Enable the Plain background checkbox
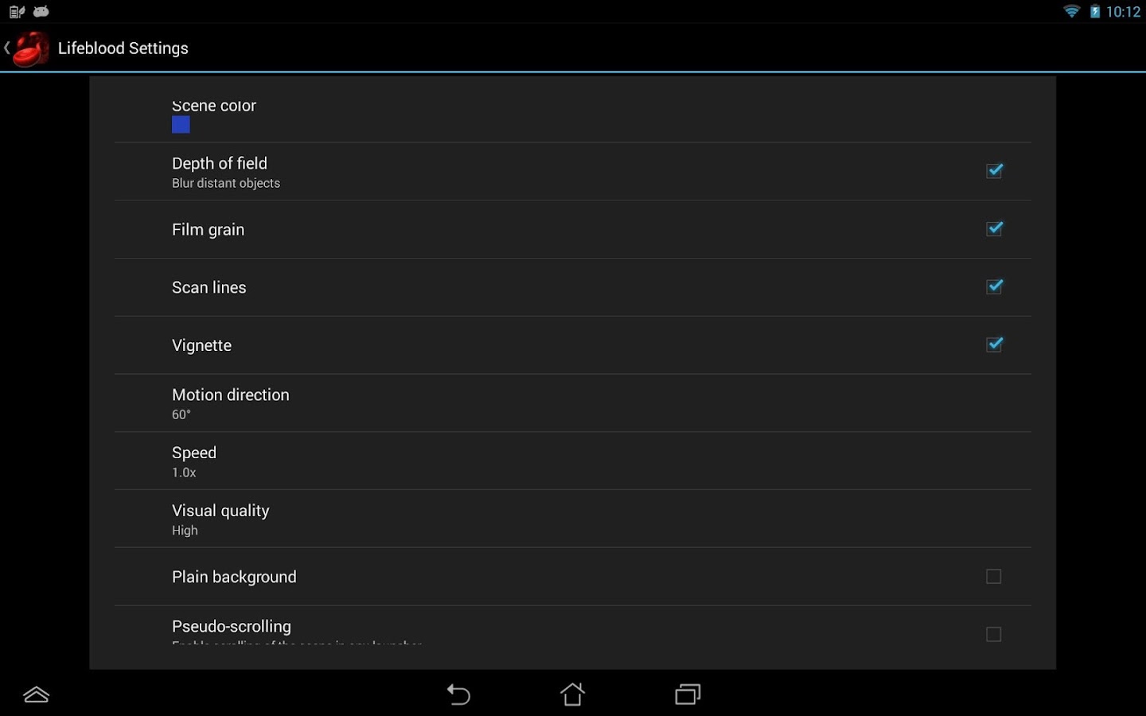Image resolution: width=1146 pixels, height=716 pixels. tap(994, 577)
